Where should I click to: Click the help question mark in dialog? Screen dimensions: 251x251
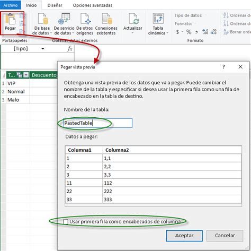(x=223, y=67)
